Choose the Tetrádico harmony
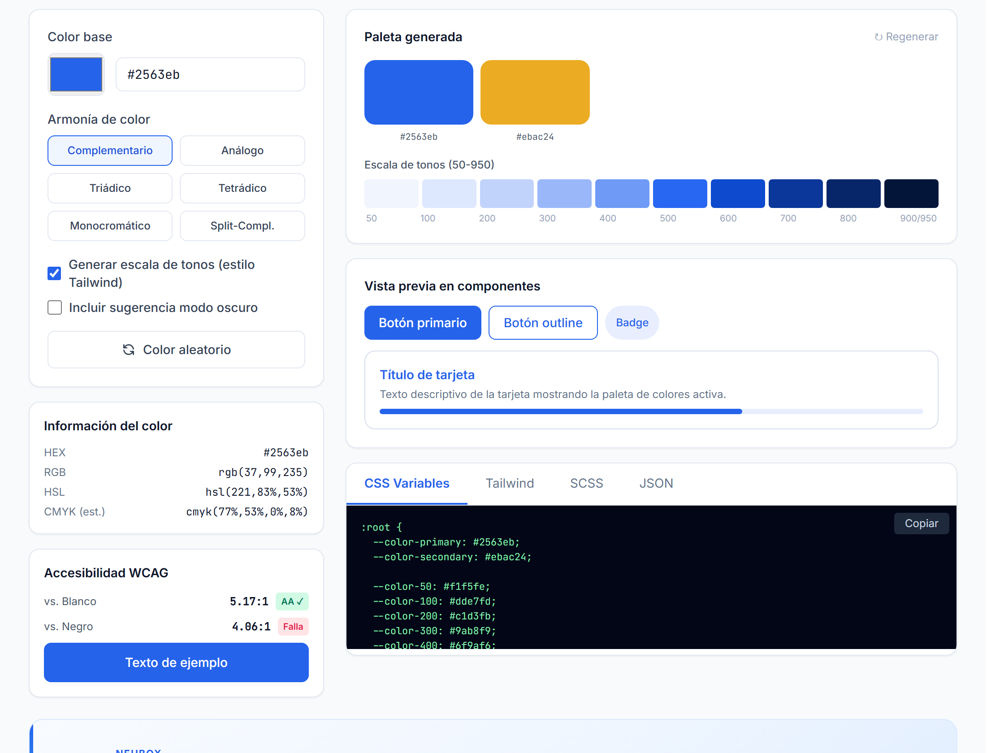The height and width of the screenshot is (753, 1004). tap(242, 188)
